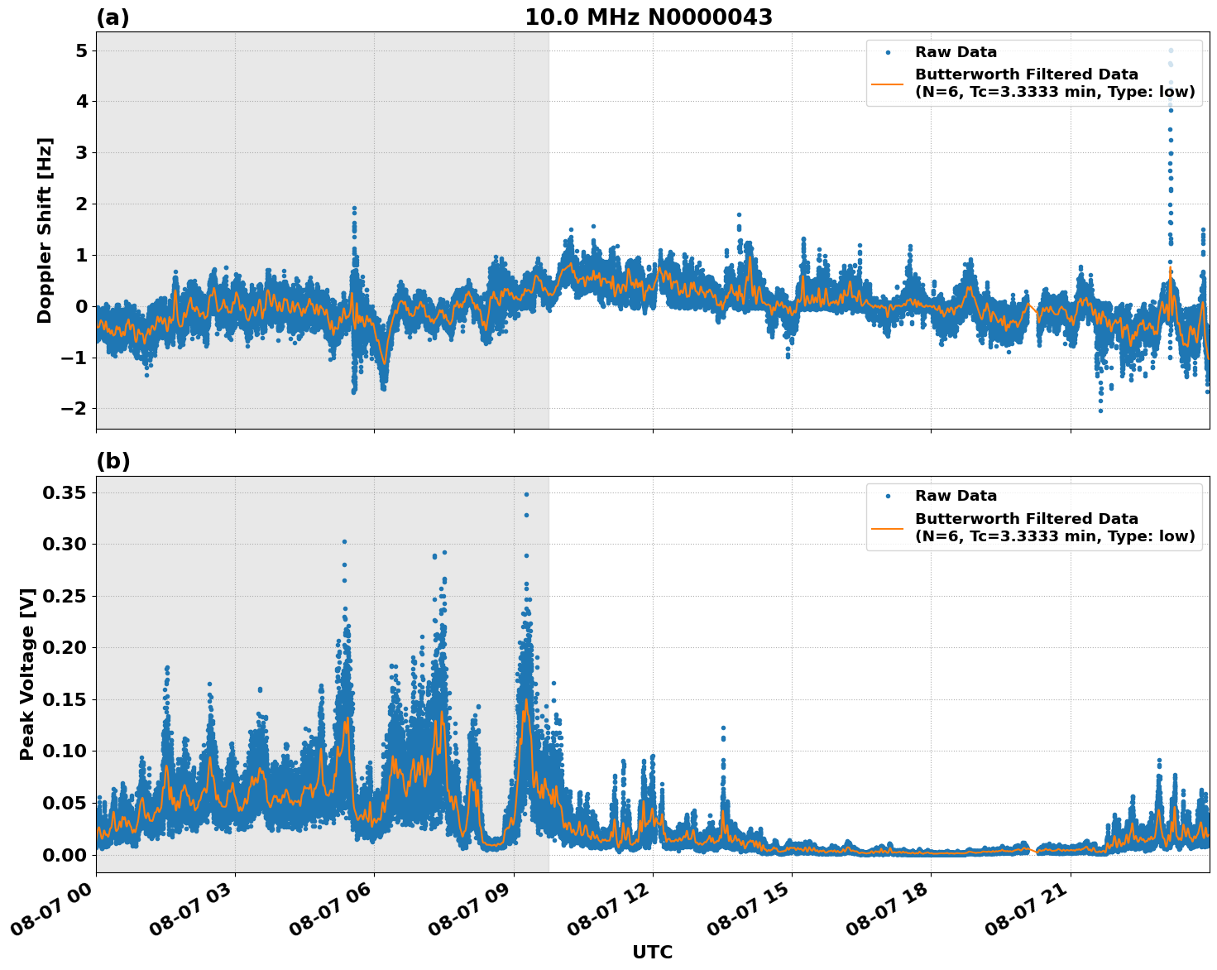Select the panel label (b)
This screenshot has height=970, width=1217.
click(x=114, y=460)
